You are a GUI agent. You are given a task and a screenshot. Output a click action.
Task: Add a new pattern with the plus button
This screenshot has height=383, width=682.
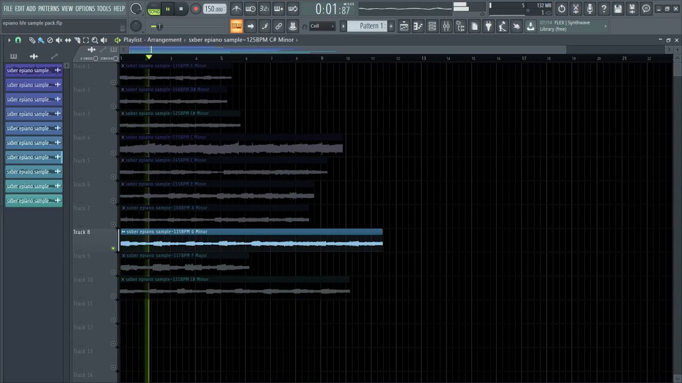[x=391, y=26]
